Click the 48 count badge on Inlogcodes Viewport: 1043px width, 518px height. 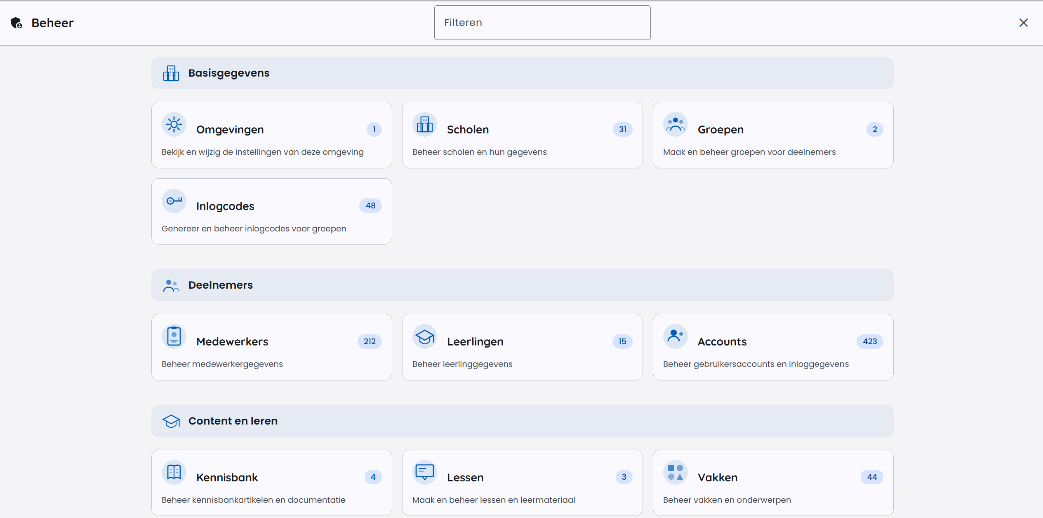point(370,205)
